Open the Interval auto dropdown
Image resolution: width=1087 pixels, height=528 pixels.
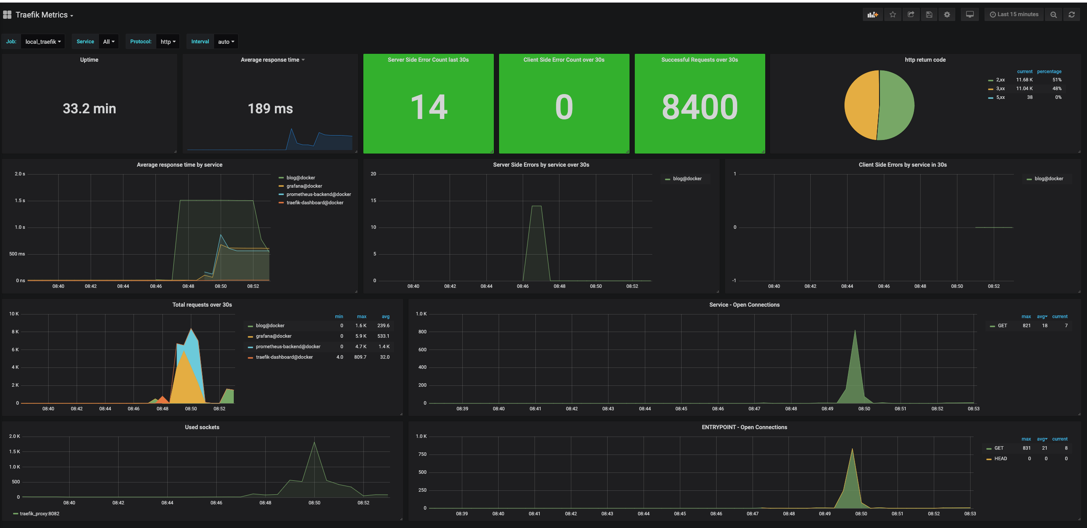click(x=226, y=42)
